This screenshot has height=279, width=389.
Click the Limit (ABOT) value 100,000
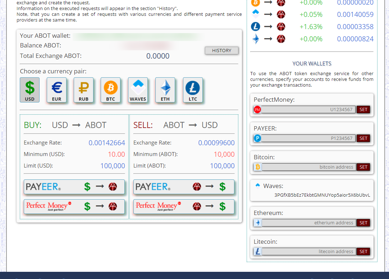pyautogui.click(x=222, y=166)
